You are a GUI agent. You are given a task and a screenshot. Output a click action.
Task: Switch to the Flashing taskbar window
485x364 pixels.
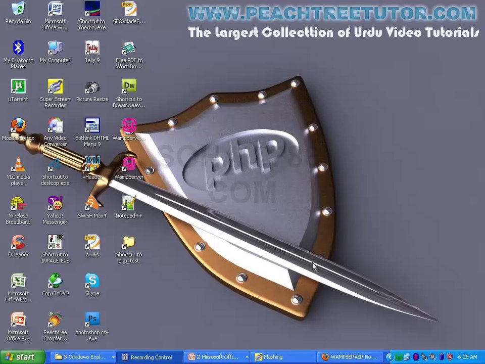coord(283,357)
